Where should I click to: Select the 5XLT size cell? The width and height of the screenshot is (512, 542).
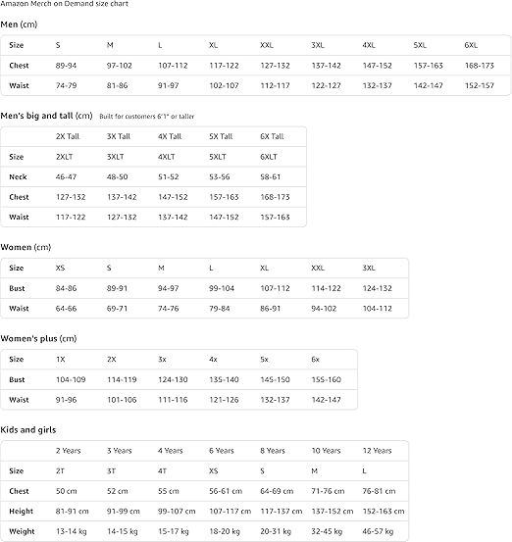[x=218, y=157]
